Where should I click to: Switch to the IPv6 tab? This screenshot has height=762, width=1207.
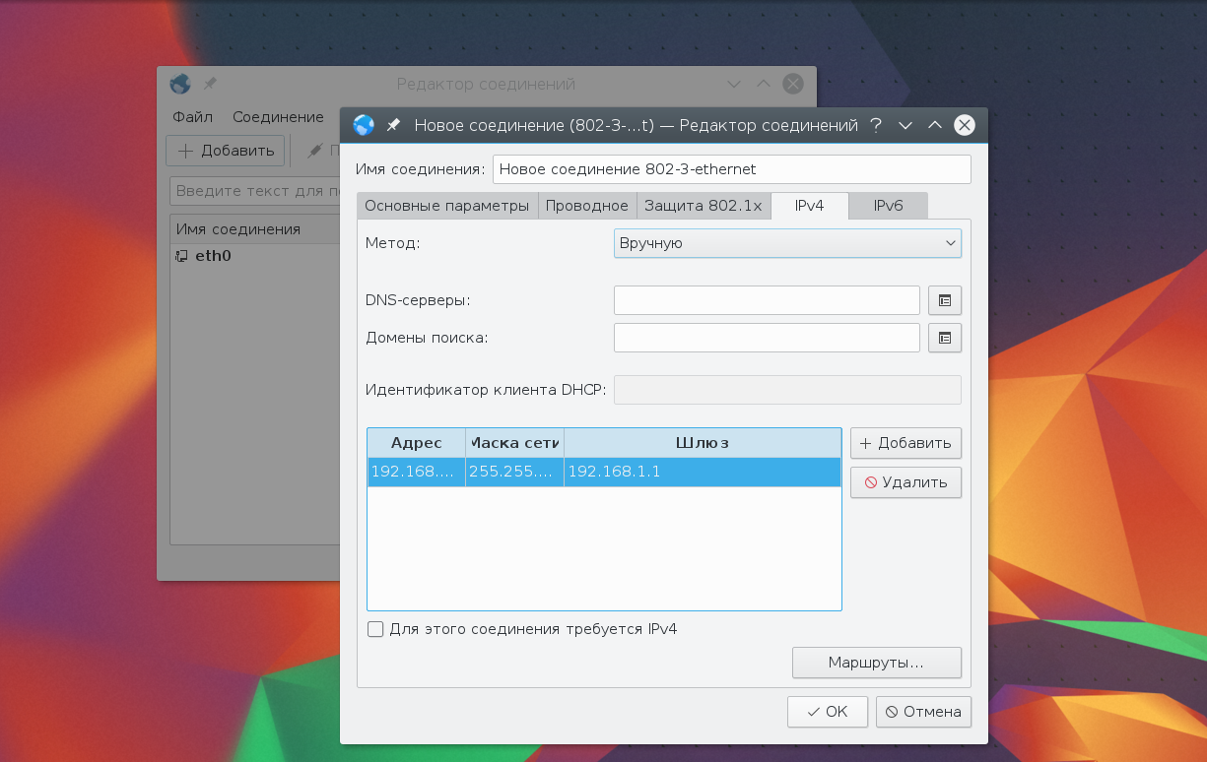point(888,206)
